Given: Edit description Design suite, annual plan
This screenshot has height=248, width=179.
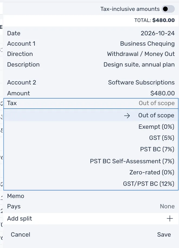Looking at the screenshot, I should (139, 65).
